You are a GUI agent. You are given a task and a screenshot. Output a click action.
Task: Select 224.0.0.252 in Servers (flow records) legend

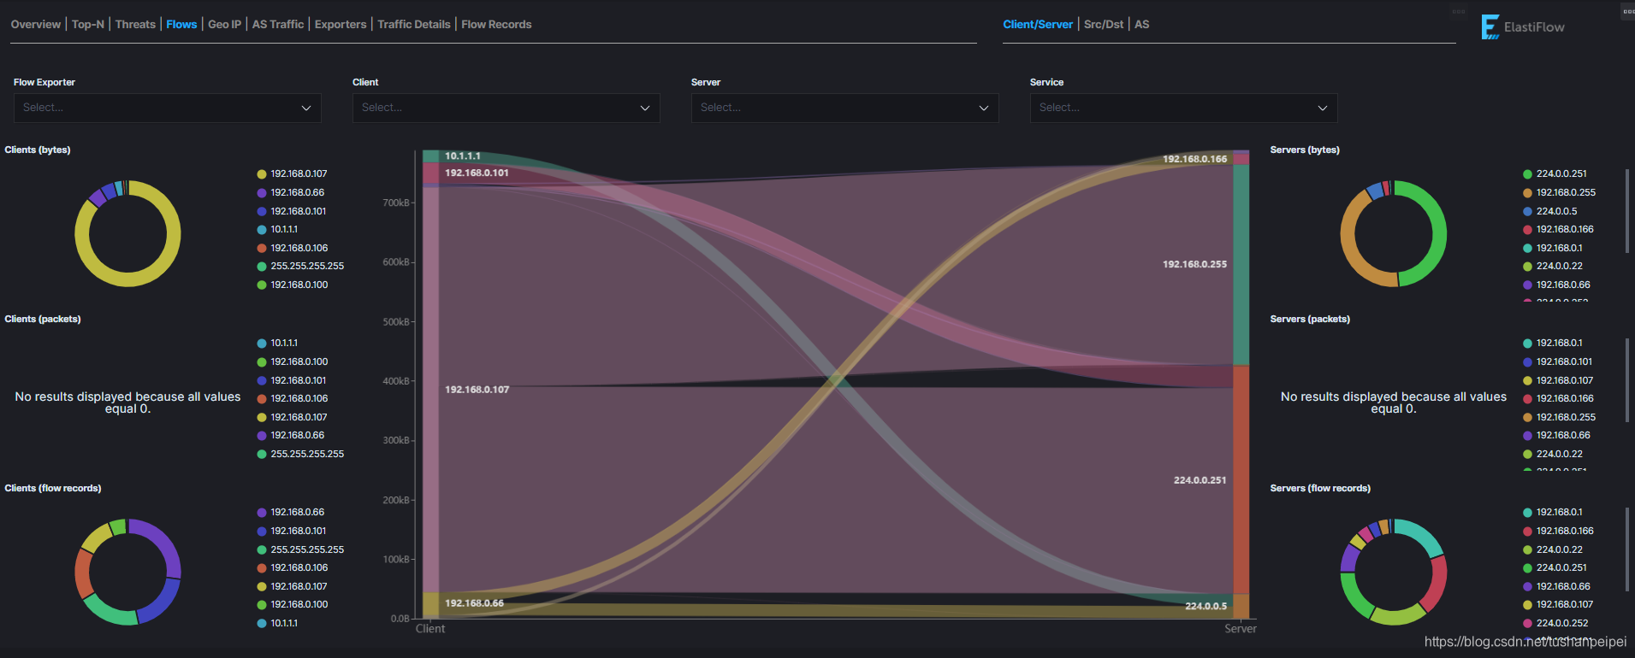[1555, 624]
